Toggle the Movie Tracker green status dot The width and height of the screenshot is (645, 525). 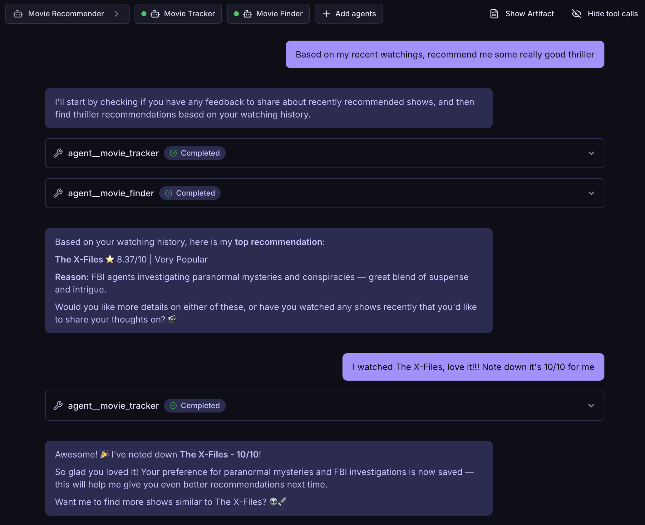click(x=144, y=14)
